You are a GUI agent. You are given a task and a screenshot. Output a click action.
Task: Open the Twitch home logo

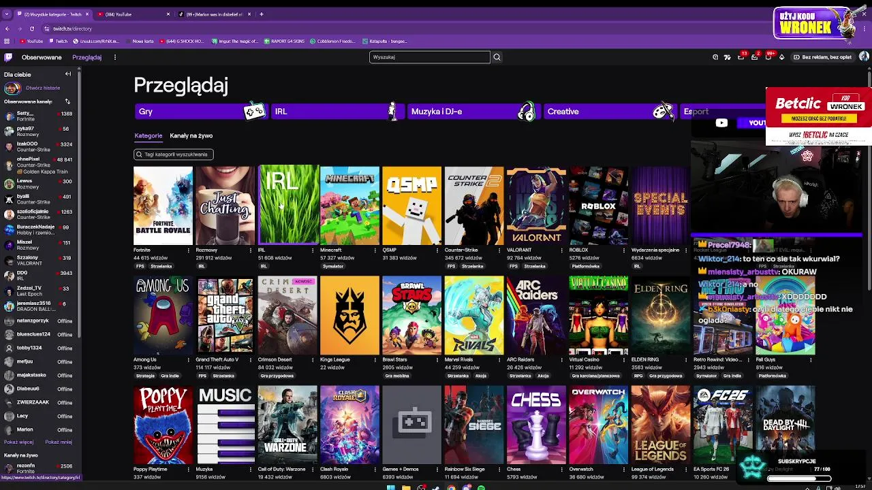point(8,57)
